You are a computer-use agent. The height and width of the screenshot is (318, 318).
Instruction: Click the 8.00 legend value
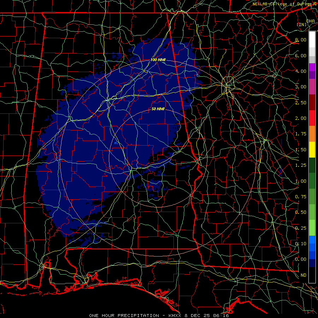click(x=301, y=40)
